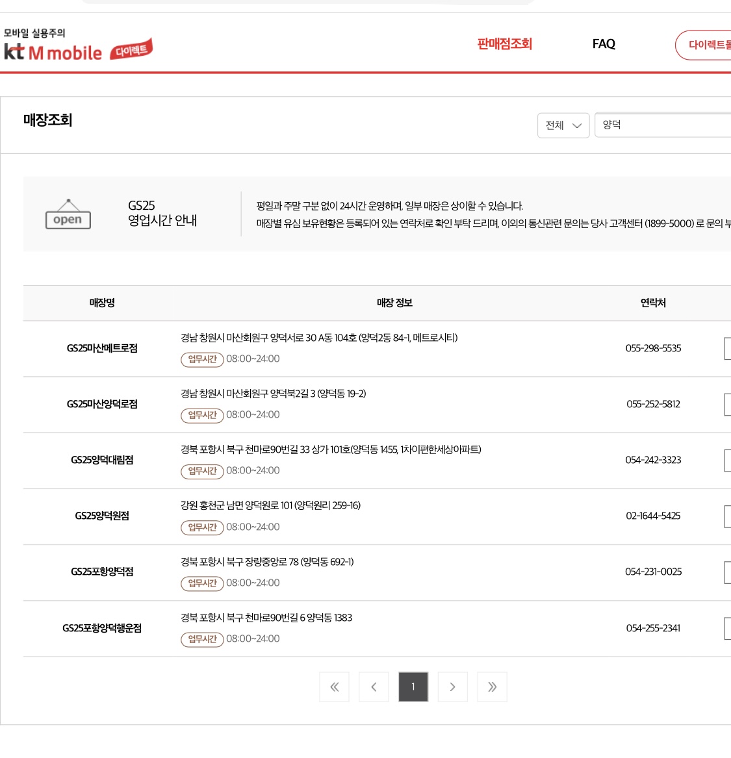
Task: Click the 매장 정보 column header
Action: (x=394, y=303)
